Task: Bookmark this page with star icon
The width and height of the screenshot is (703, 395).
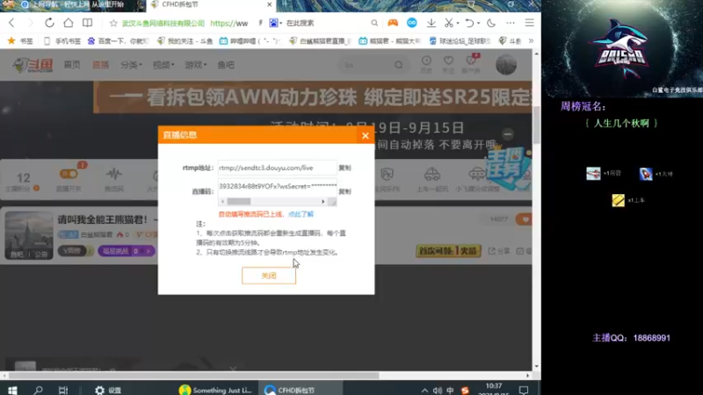Action: pyautogui.click(x=113, y=23)
